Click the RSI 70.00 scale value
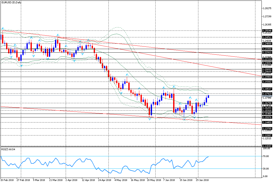275x183 pixels. click(x=266, y=156)
